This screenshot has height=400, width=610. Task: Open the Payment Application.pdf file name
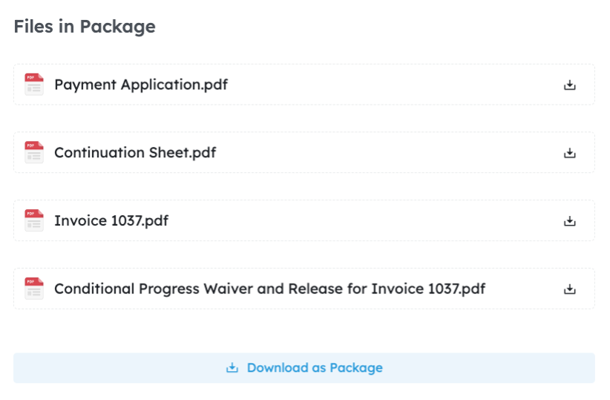click(x=141, y=85)
